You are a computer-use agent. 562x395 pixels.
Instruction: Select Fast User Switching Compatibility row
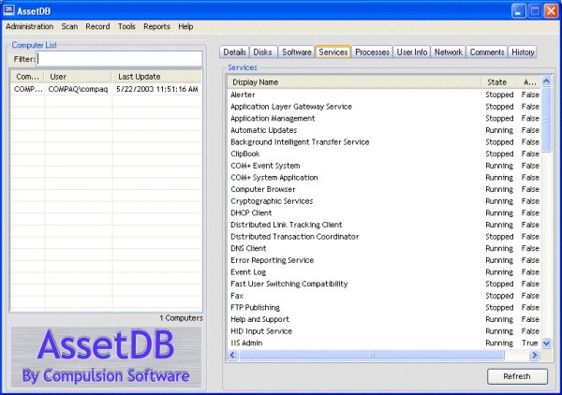(384, 284)
